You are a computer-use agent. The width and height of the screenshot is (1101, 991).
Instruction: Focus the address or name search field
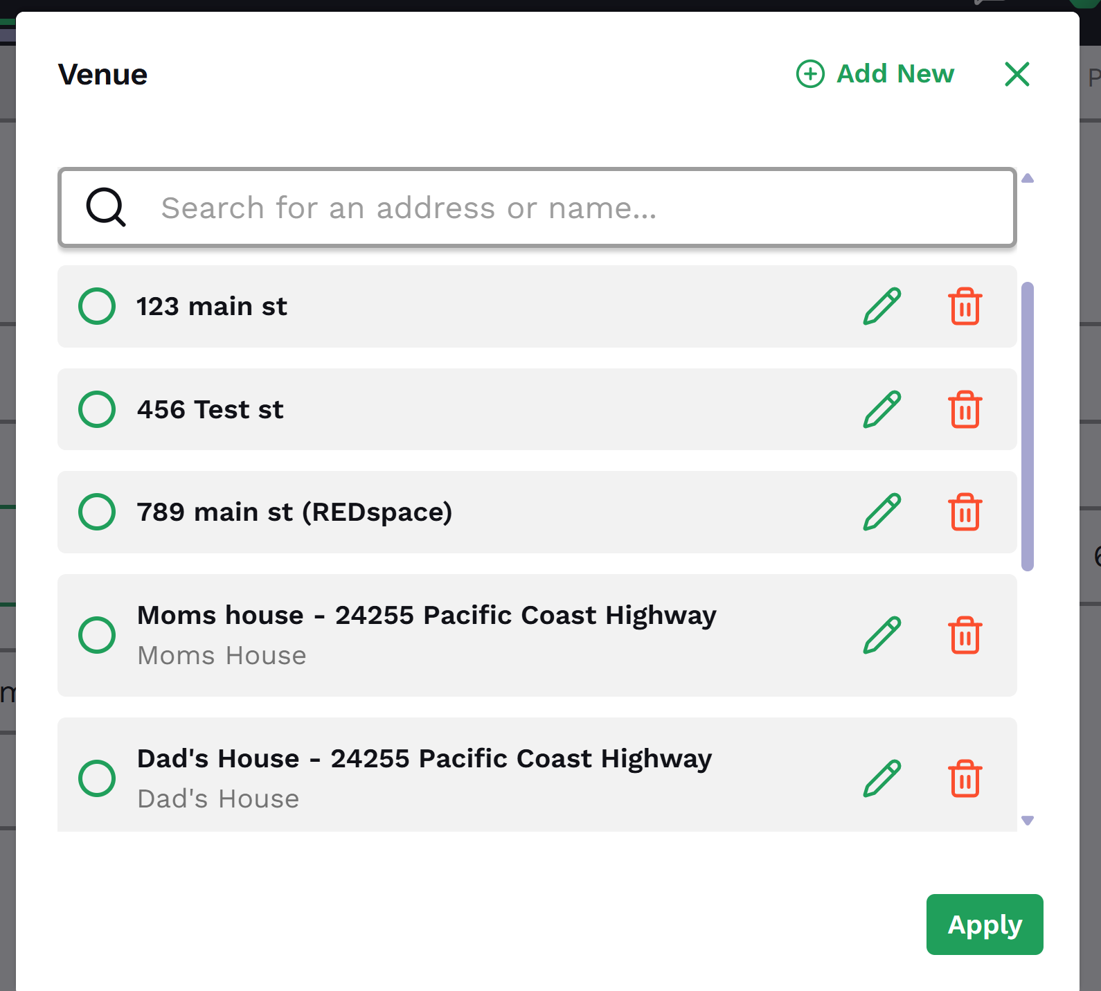(x=537, y=207)
